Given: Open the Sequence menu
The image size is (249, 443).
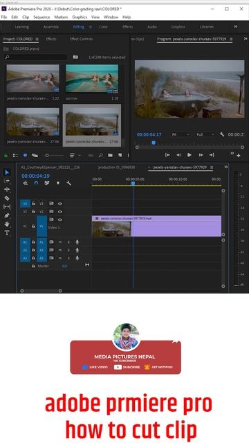Looking at the screenshot, I should (41, 17).
